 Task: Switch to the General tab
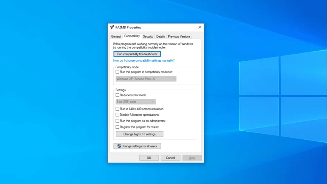(116, 36)
